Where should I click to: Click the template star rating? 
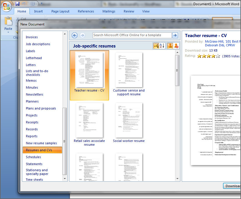208,56
